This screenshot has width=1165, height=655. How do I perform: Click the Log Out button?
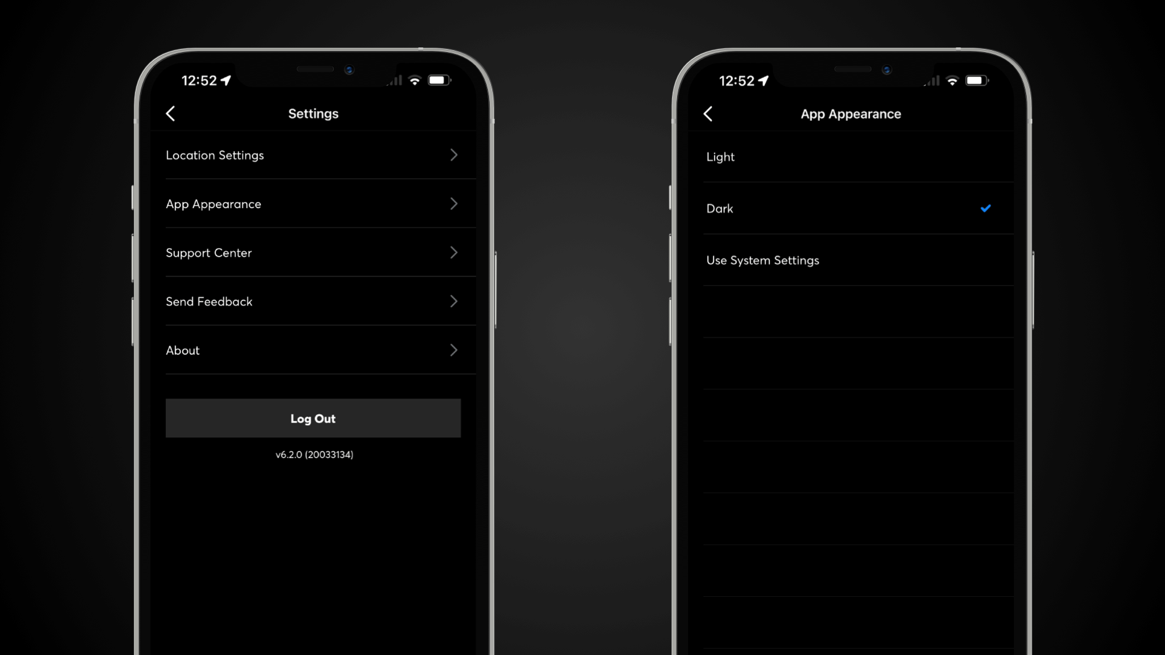tap(312, 417)
